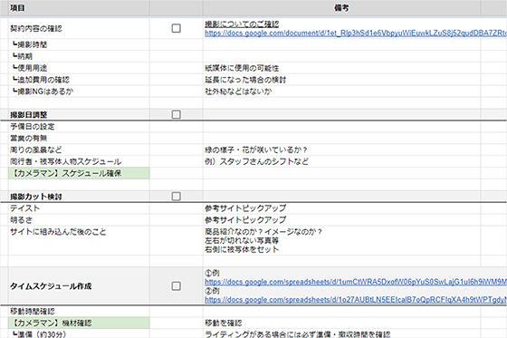Screen dimensions: 507x338
Task: Click the 契約内容の確認 cell
Action: click(79, 28)
